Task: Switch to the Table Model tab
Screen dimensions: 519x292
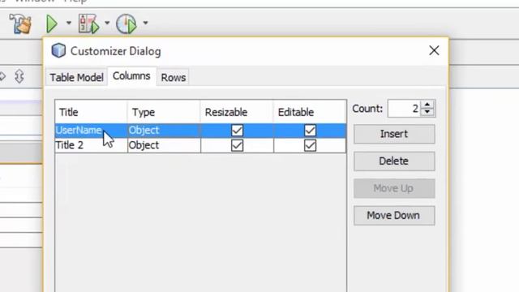Action: [76, 78]
